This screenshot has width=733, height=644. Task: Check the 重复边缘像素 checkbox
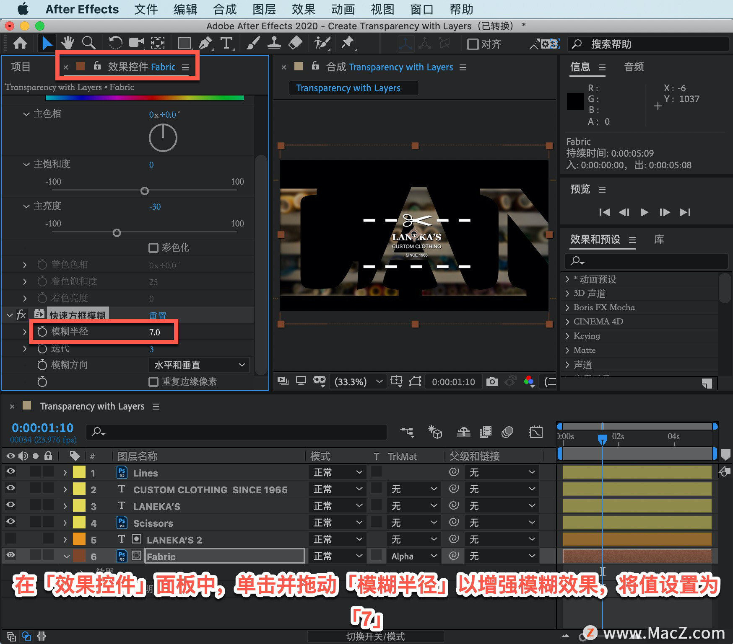pos(153,382)
